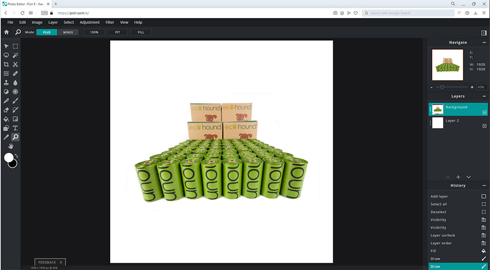This screenshot has width=490, height=270.
Task: Zoom in with navigator plus button
Action: (x=472, y=87)
